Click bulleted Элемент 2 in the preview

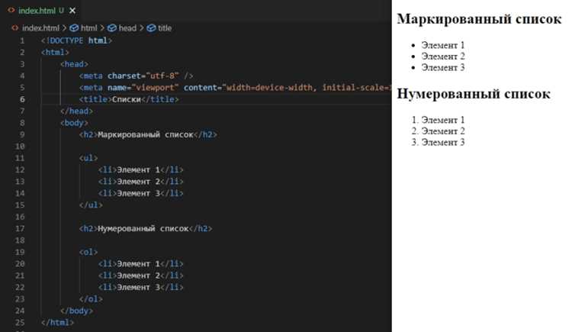[x=443, y=56]
